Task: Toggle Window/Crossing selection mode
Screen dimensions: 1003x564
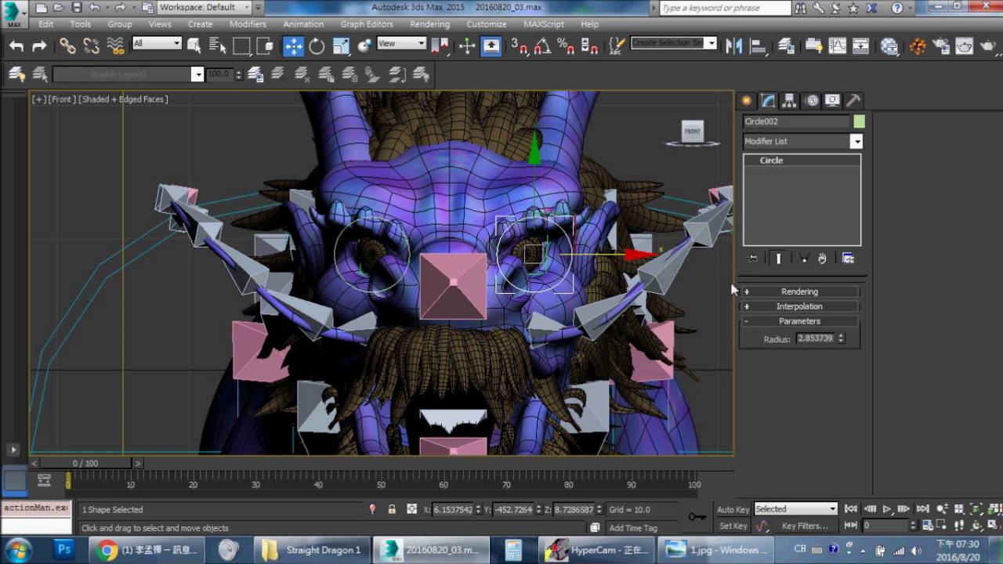Action: (x=266, y=46)
